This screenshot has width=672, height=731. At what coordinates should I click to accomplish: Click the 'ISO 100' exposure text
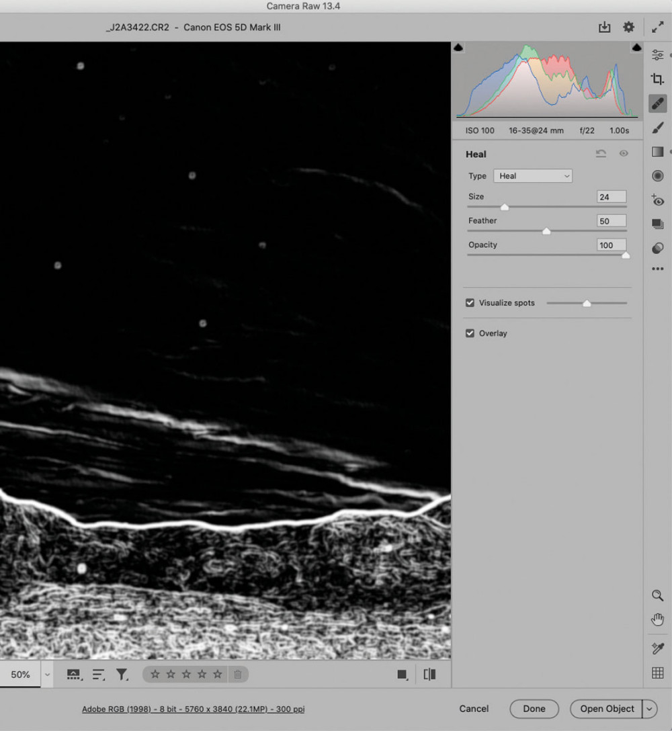click(480, 130)
